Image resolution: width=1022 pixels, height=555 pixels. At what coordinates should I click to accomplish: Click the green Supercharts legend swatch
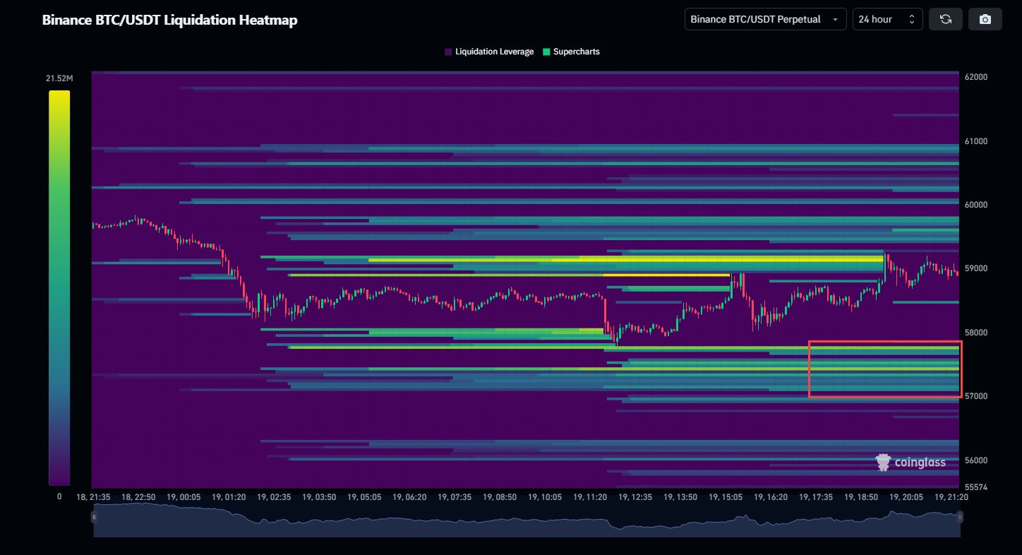(x=546, y=52)
